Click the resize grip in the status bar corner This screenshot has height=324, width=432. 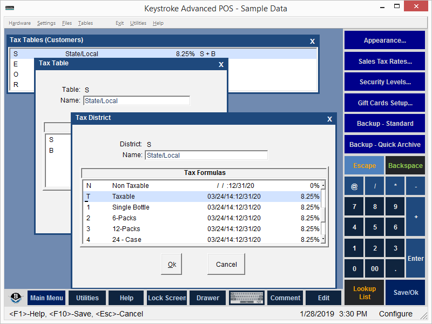(424, 316)
